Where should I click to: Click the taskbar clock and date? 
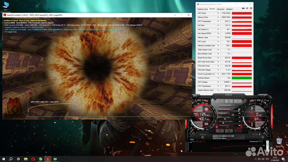(x=275, y=159)
